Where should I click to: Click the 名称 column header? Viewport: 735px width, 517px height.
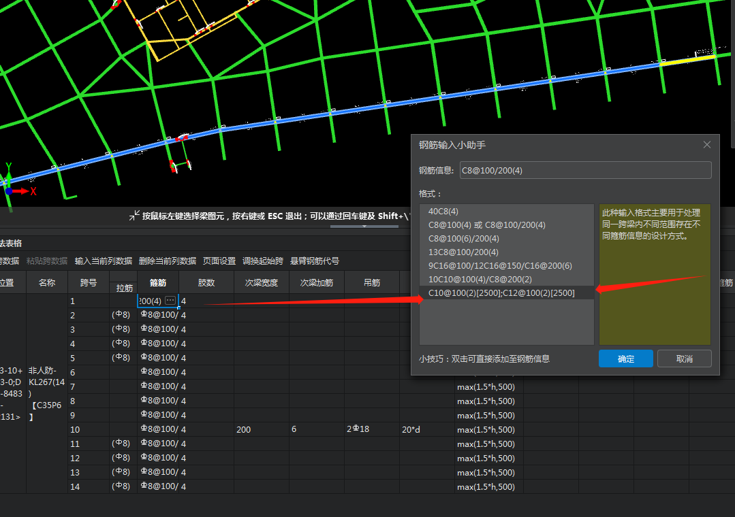(47, 282)
